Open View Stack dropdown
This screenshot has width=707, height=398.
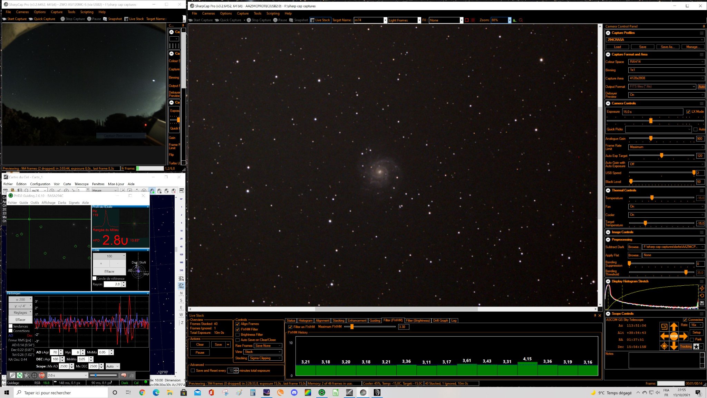(x=263, y=352)
